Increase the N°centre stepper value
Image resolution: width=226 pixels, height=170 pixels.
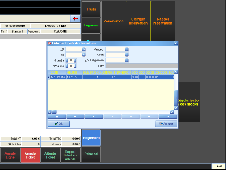pos(75,60)
